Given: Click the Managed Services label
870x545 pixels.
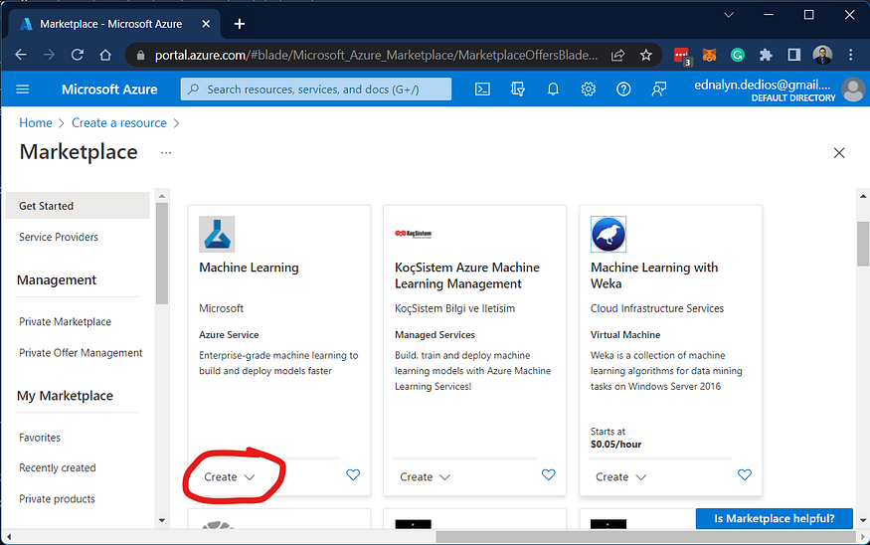Looking at the screenshot, I should [x=435, y=335].
